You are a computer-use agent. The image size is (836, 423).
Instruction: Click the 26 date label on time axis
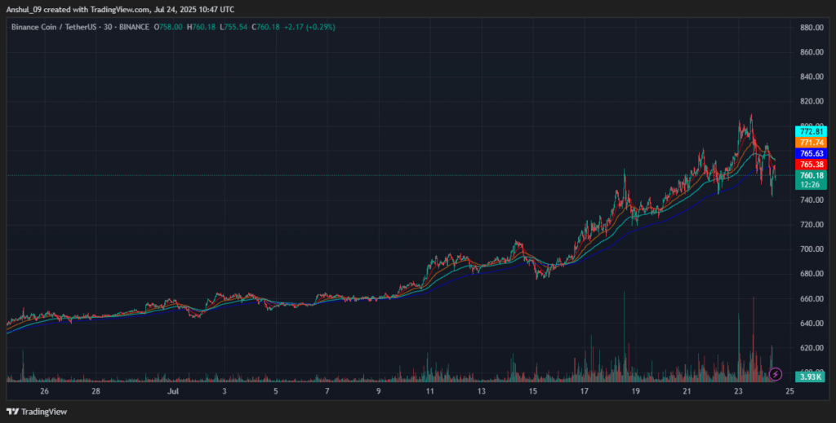pos(44,392)
